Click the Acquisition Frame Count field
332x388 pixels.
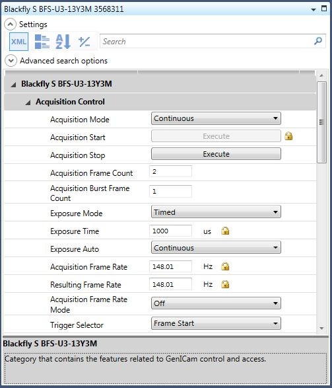pos(170,171)
